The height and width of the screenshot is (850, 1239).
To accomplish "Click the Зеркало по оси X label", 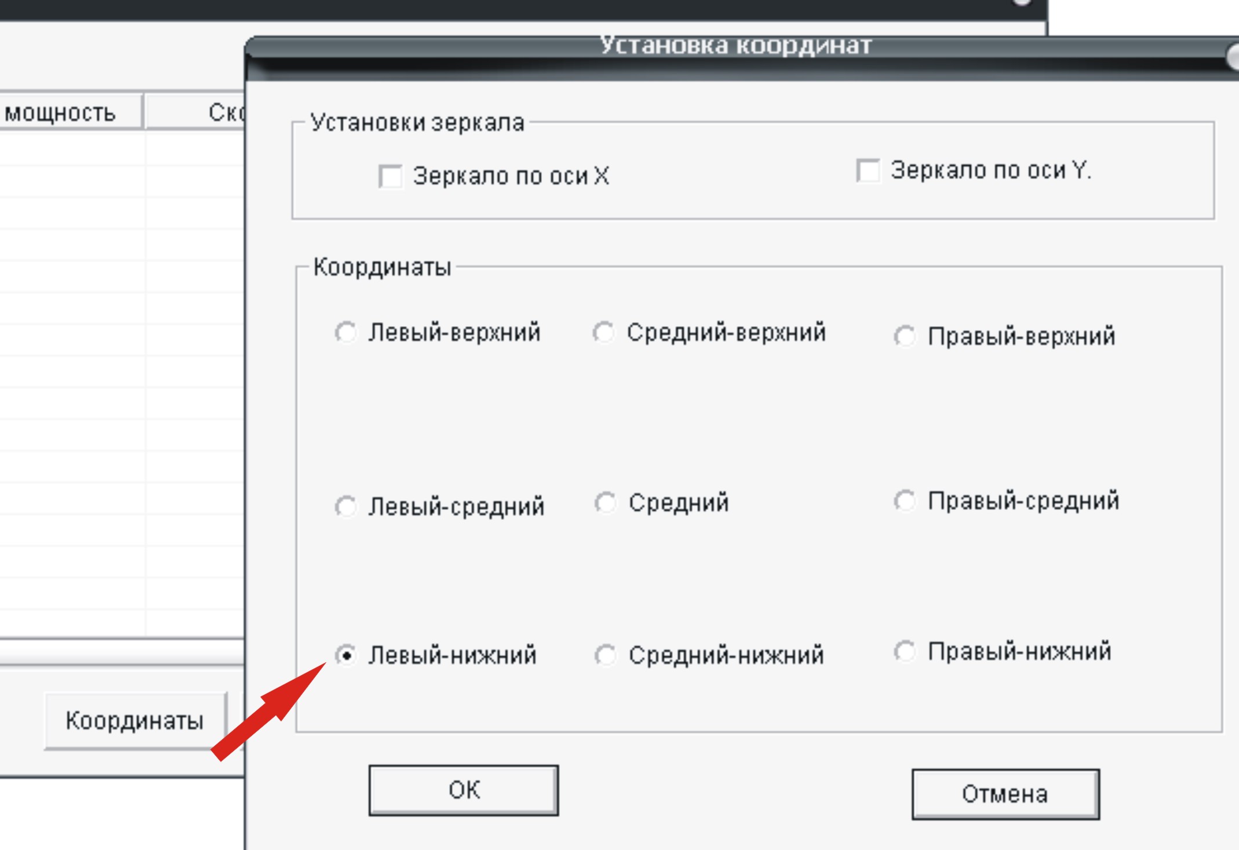I will pos(511,176).
